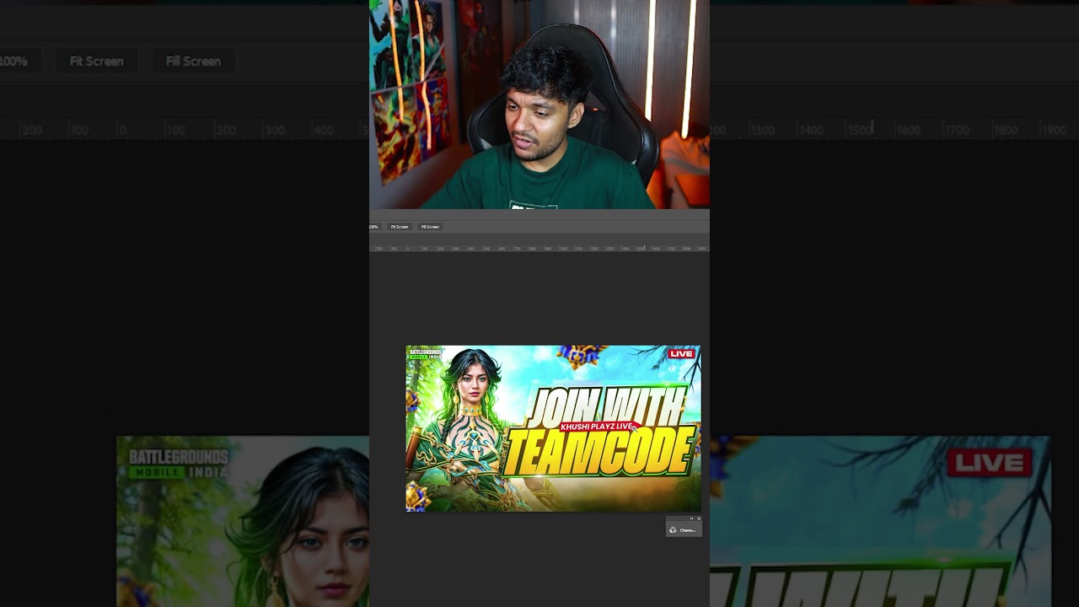Click the yellow TEAMCODE text on the canvas

click(x=599, y=453)
